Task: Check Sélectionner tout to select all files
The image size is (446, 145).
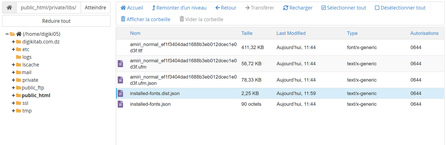Action: [343, 8]
